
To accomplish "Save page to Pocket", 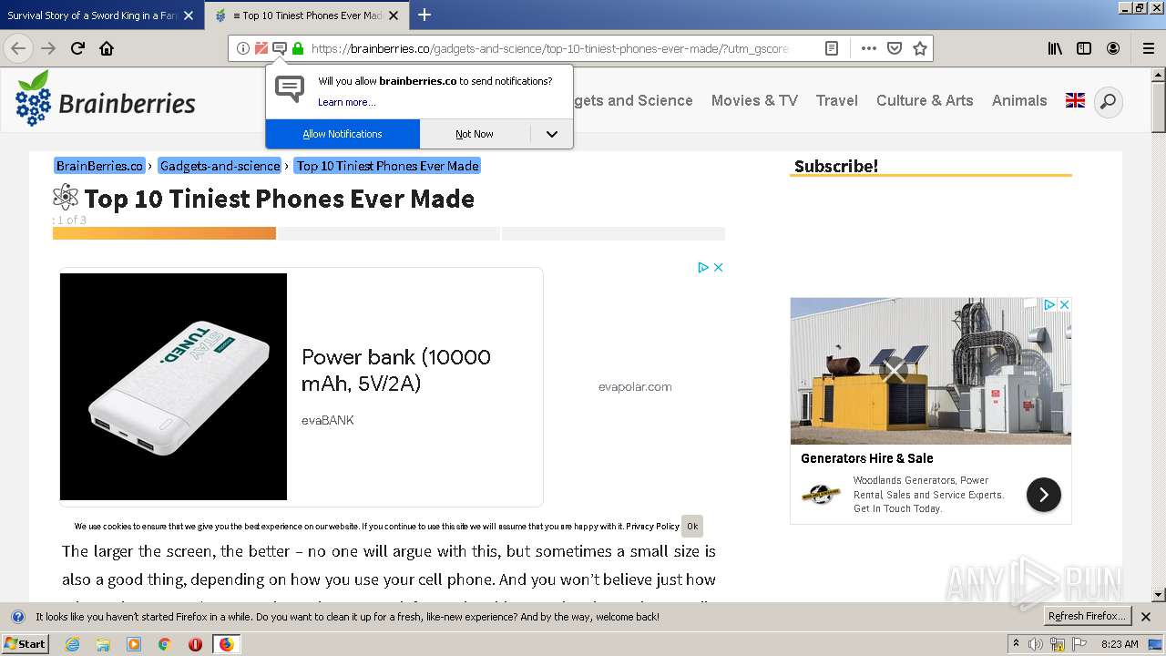I will point(895,48).
